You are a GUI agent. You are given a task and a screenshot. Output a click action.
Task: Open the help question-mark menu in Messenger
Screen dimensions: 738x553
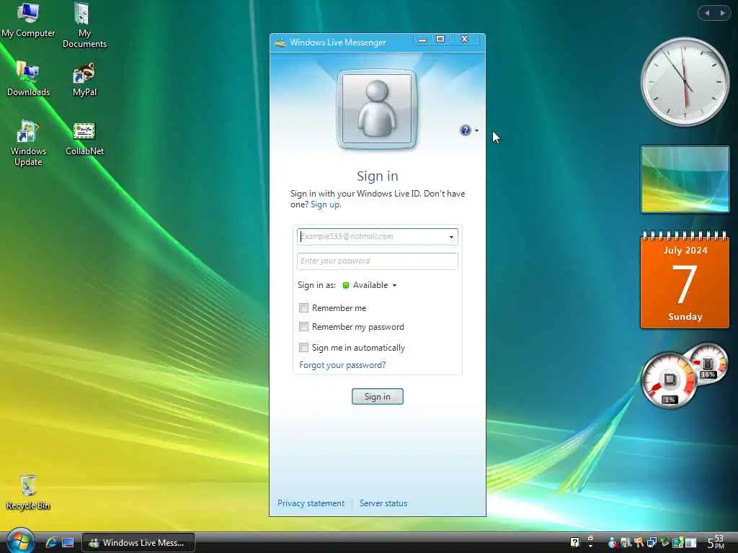pos(468,130)
